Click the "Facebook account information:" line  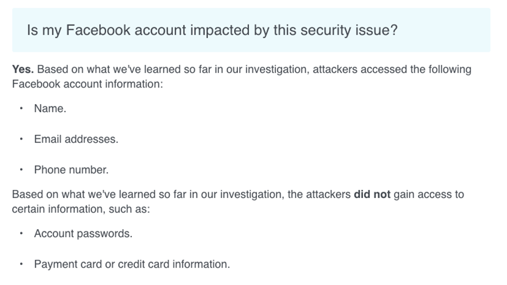88,84
